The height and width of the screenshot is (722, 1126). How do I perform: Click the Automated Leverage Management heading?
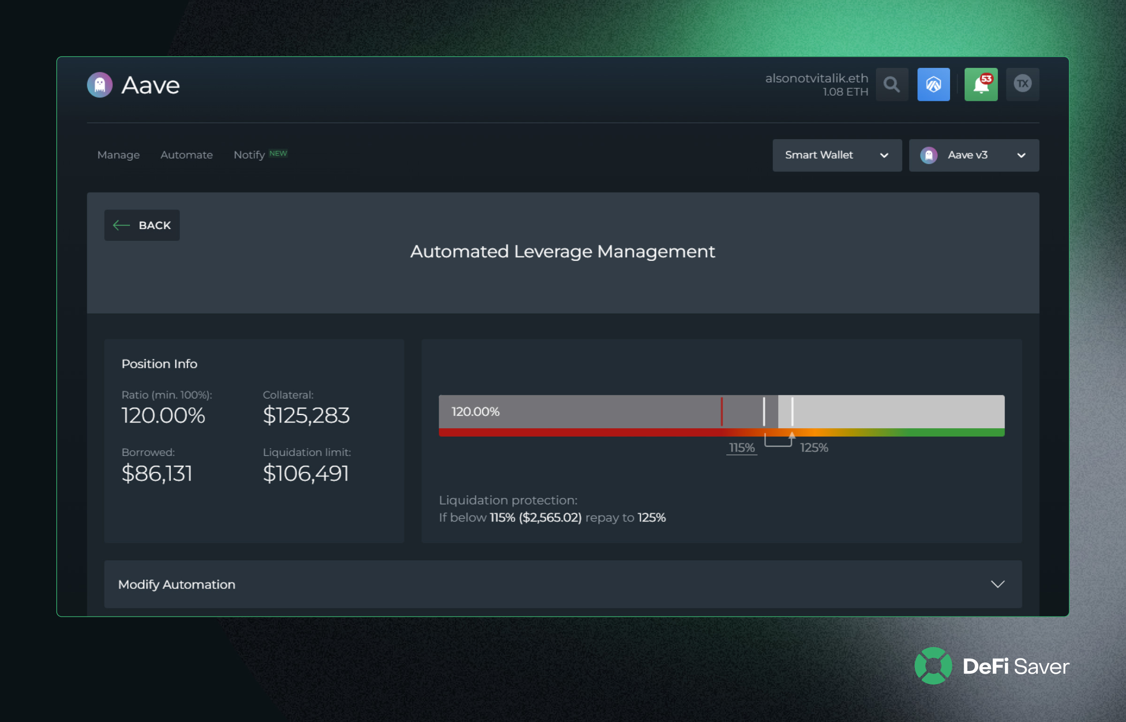(x=563, y=252)
